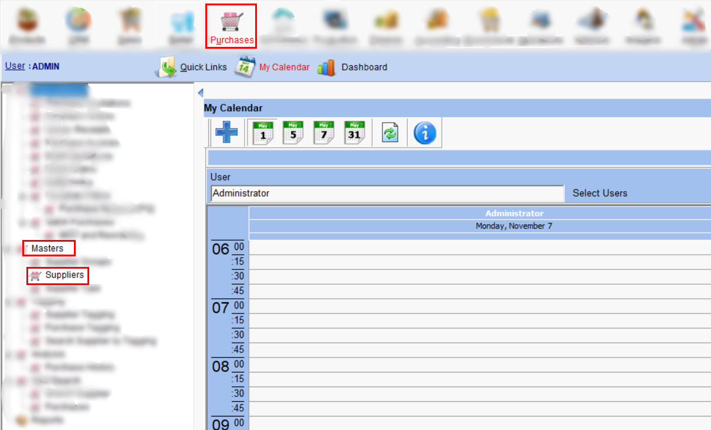
Task: Click the Administrator user field
Action: click(386, 193)
